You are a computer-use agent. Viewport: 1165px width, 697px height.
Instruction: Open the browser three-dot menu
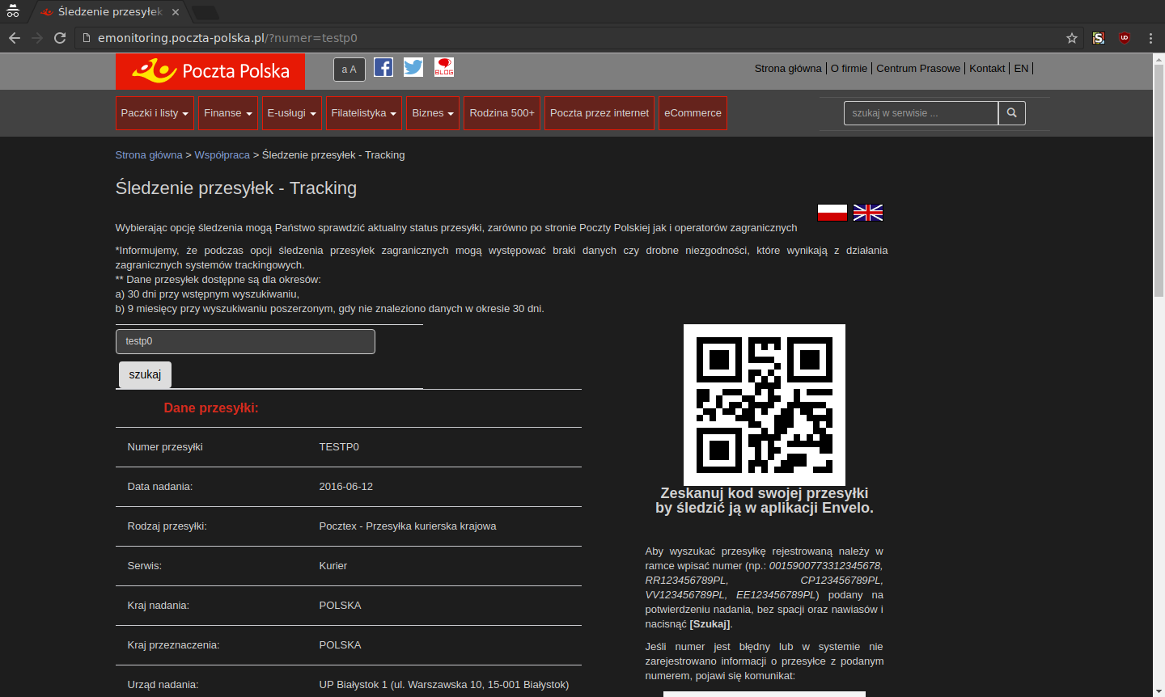[x=1150, y=38]
